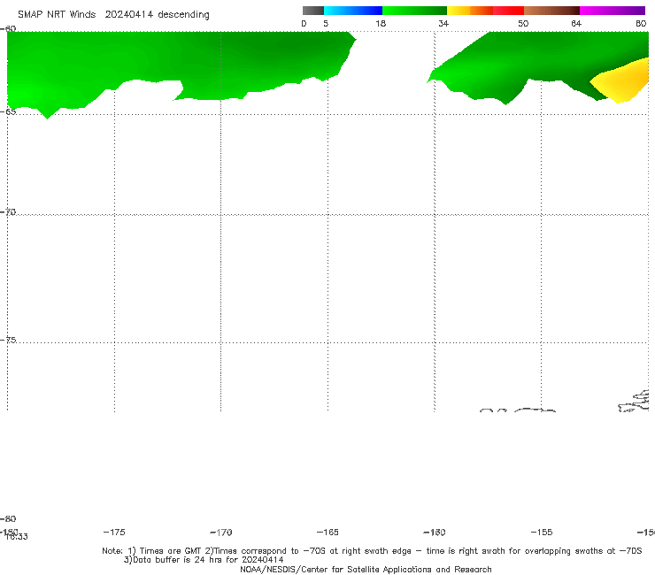The height and width of the screenshot is (575, 655).
Task: Click the color scale label '50'
Action: [523, 24]
